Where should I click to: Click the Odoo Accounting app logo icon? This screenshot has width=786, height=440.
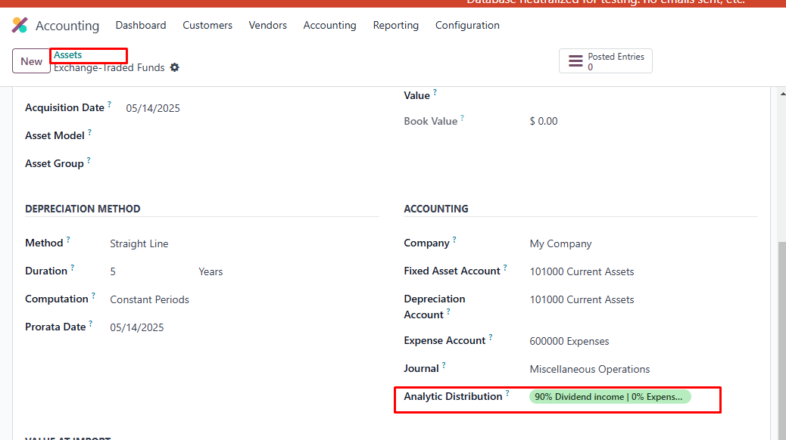(x=20, y=25)
